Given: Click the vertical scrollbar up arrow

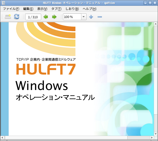Looking at the screenshot, I should point(156,24).
